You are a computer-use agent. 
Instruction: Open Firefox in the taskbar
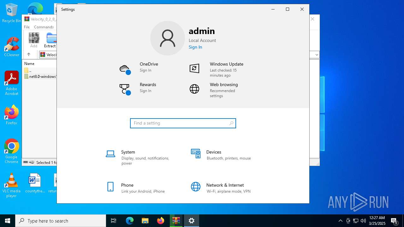pyautogui.click(x=161, y=221)
